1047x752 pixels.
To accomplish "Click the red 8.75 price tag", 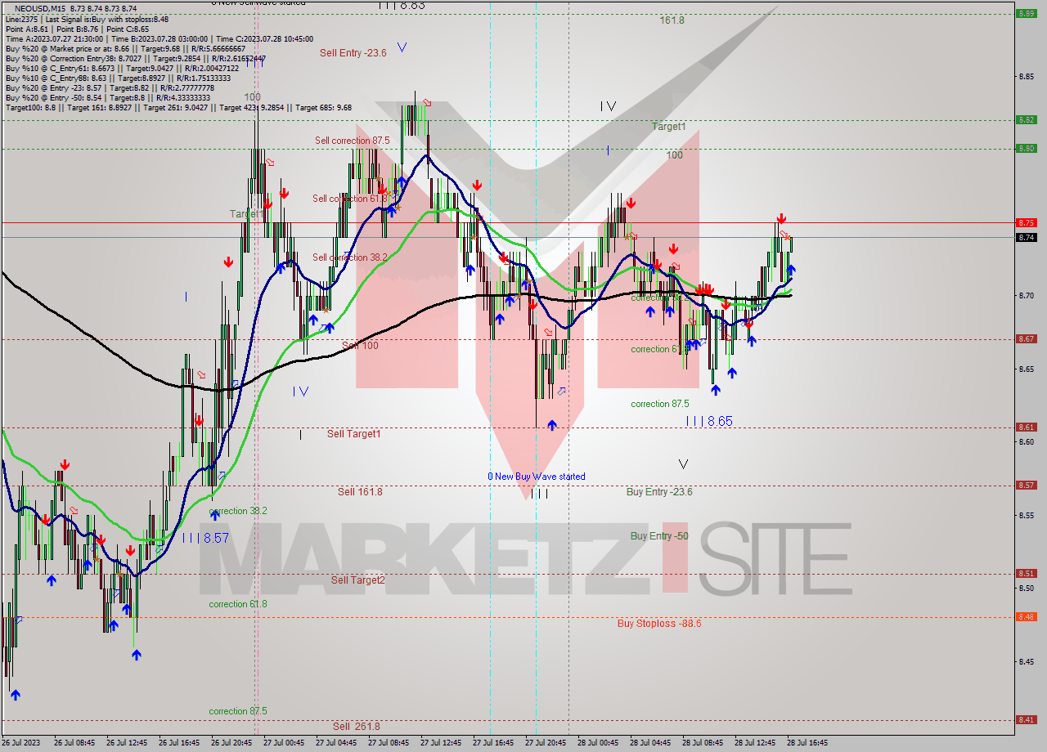I will [x=1026, y=222].
